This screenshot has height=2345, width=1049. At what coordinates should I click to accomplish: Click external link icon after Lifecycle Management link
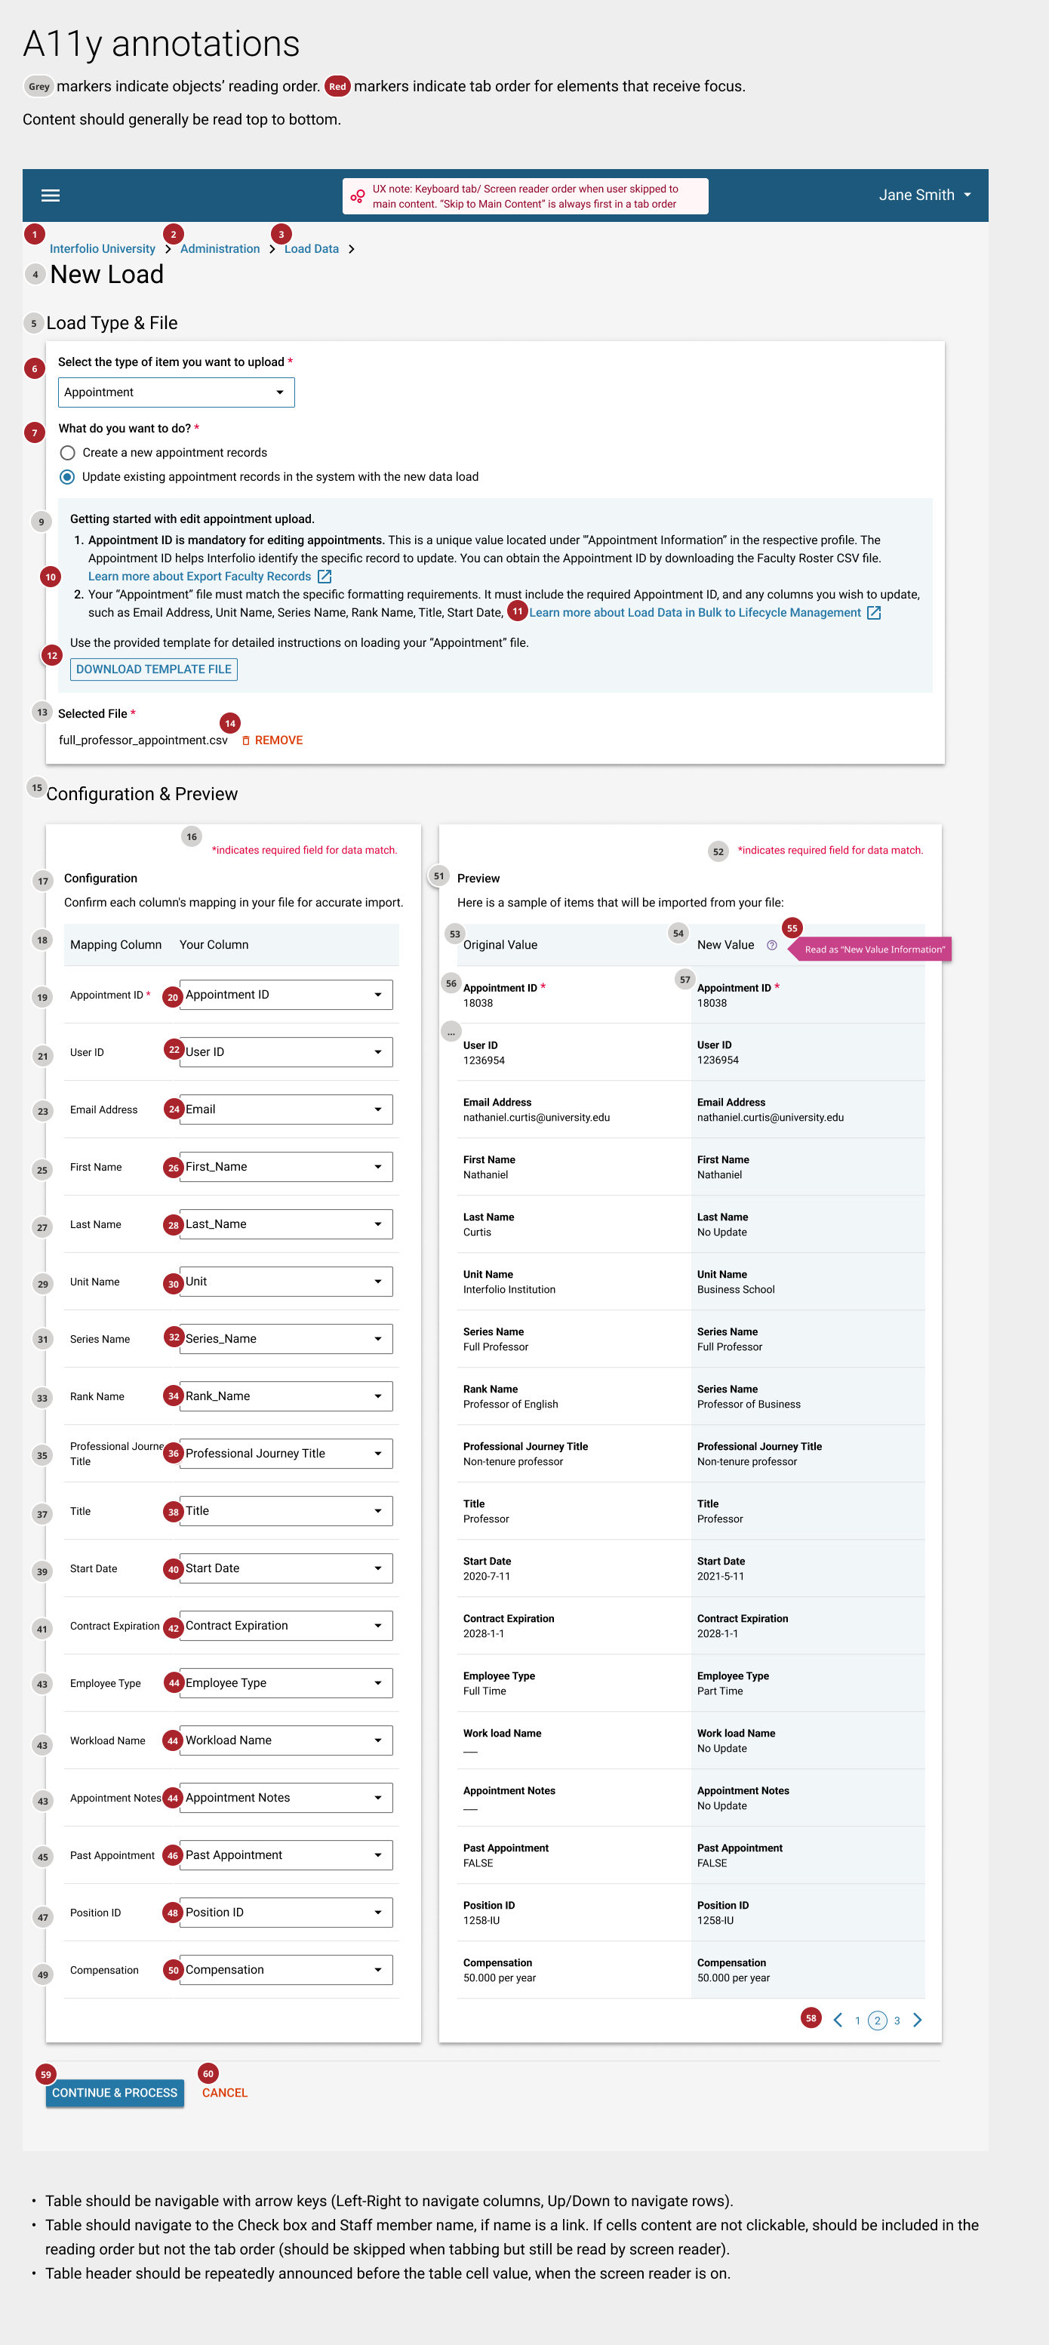pyautogui.click(x=873, y=613)
